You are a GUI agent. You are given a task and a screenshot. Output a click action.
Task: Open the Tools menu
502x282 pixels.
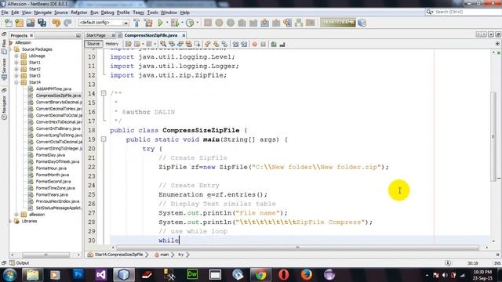click(x=152, y=13)
